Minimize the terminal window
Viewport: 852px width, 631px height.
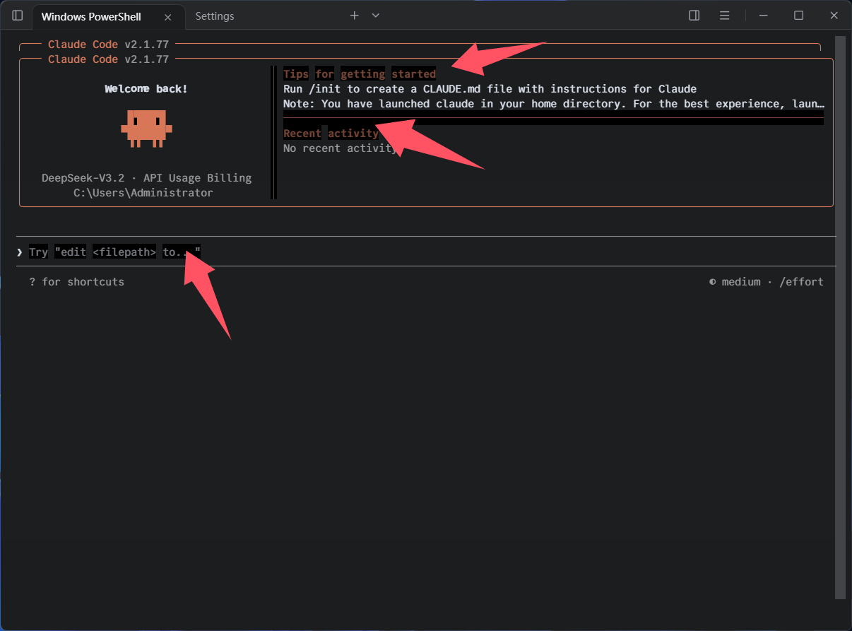click(x=764, y=16)
